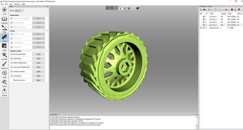
Task: Expand Smoothing settings chevron
Action: [x=12, y=76]
